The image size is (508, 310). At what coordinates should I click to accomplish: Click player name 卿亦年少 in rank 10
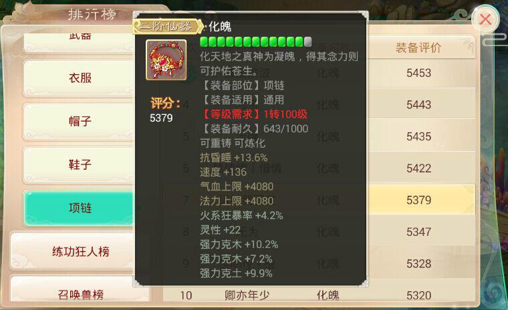click(247, 295)
